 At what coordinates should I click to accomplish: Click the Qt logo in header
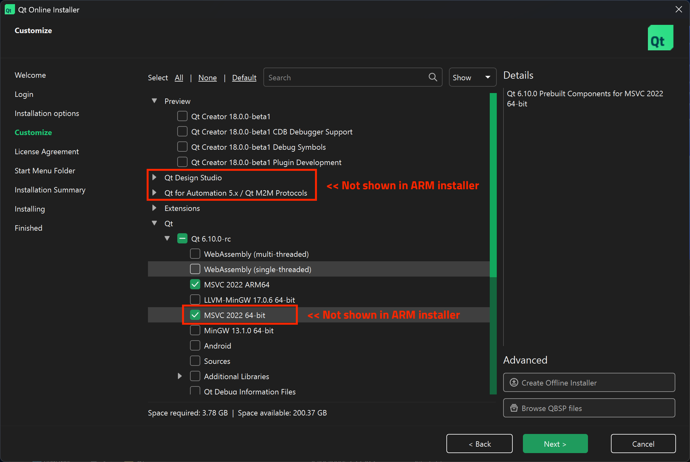point(660,38)
